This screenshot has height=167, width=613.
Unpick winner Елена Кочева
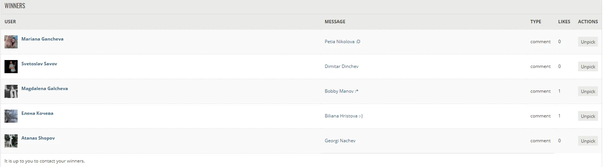588,116
